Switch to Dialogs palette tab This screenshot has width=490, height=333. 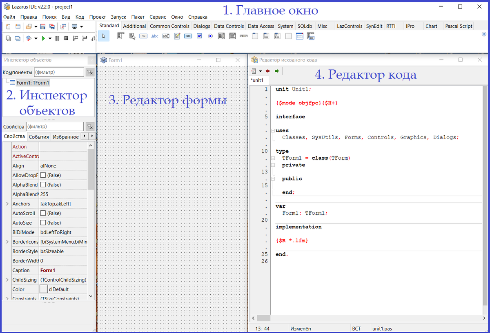(202, 26)
